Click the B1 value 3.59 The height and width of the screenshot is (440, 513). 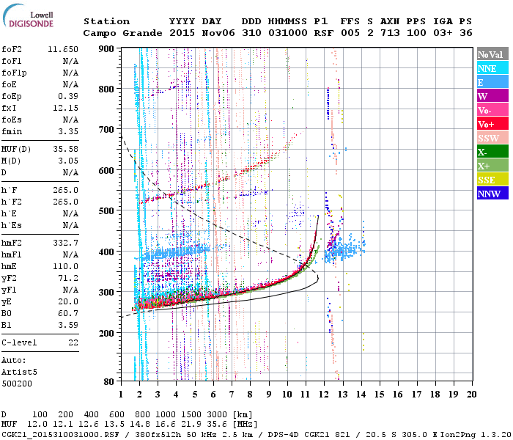pos(68,325)
